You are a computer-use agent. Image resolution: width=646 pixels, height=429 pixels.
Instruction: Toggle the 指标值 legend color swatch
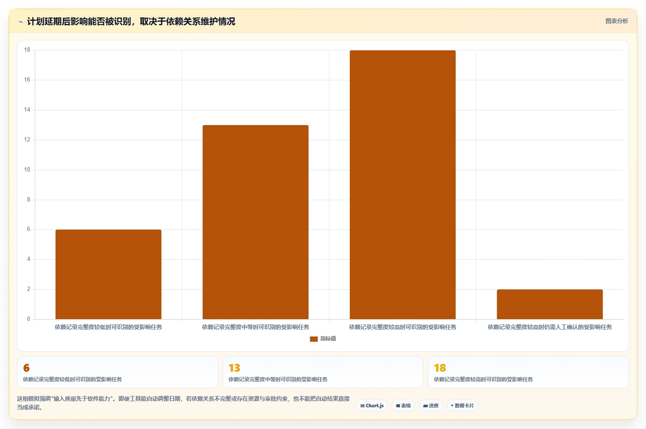pos(314,339)
